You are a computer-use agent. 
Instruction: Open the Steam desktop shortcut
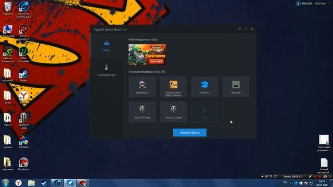(23, 75)
